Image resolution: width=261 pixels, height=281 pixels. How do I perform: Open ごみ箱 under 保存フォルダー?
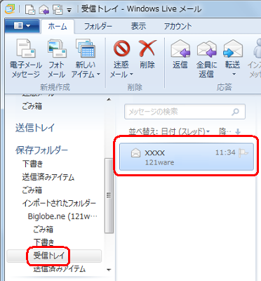point(32,190)
